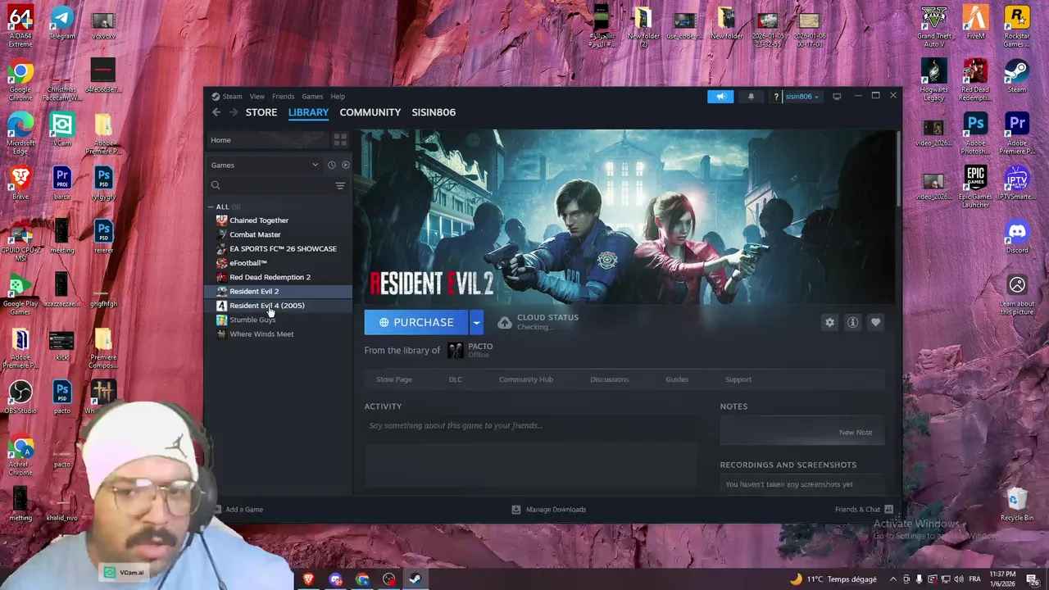Screen dimensions: 1049x590
Task: Open the Steam notifications bell
Action: click(x=751, y=97)
